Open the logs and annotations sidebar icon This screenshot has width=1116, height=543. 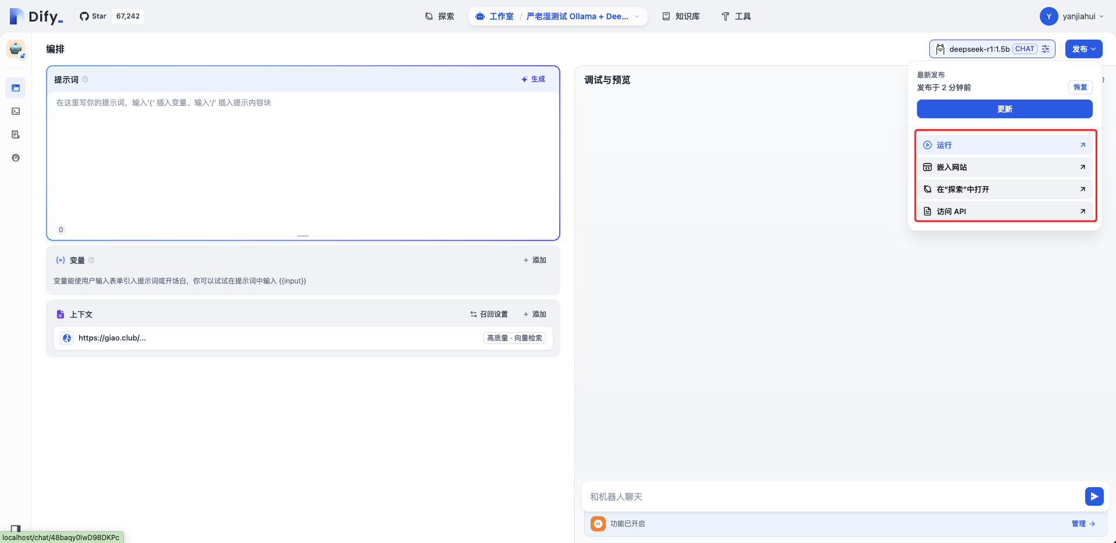(x=16, y=134)
